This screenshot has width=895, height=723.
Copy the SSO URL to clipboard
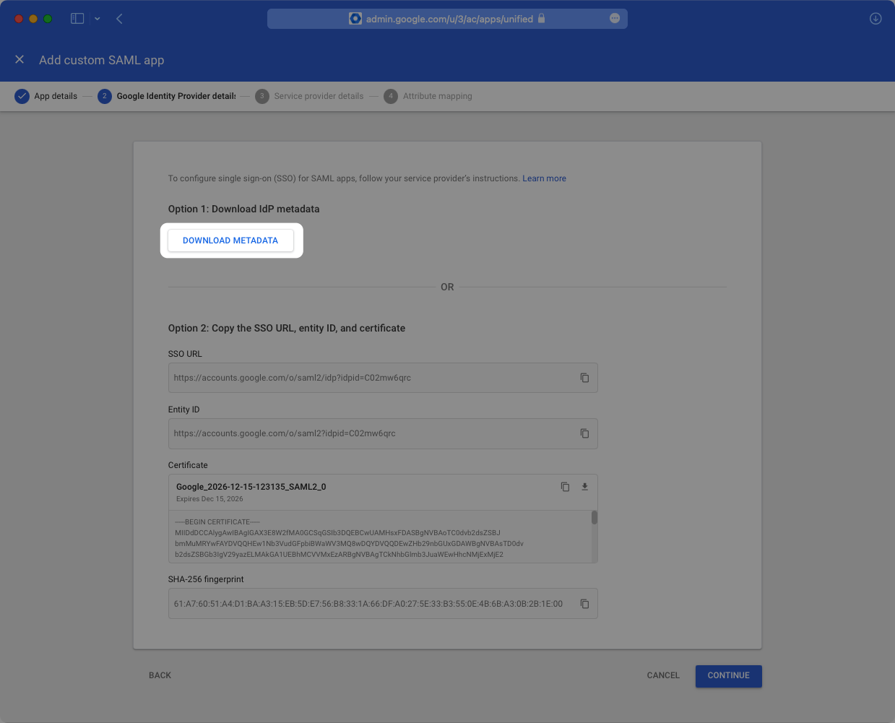tap(584, 378)
